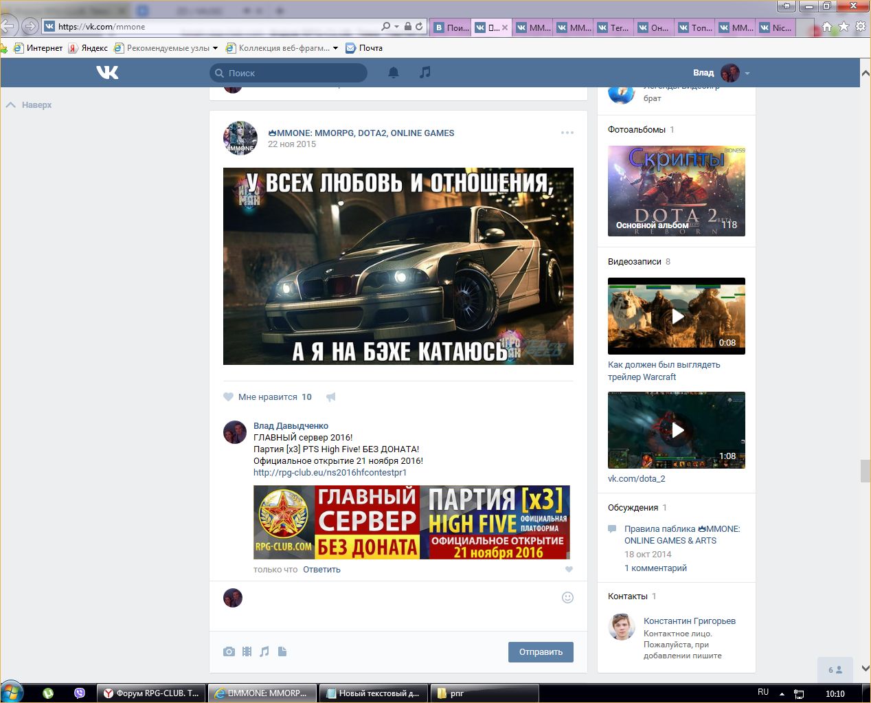
Task: Open the Яндекс favorites bar link
Action: pyautogui.click(x=88, y=48)
